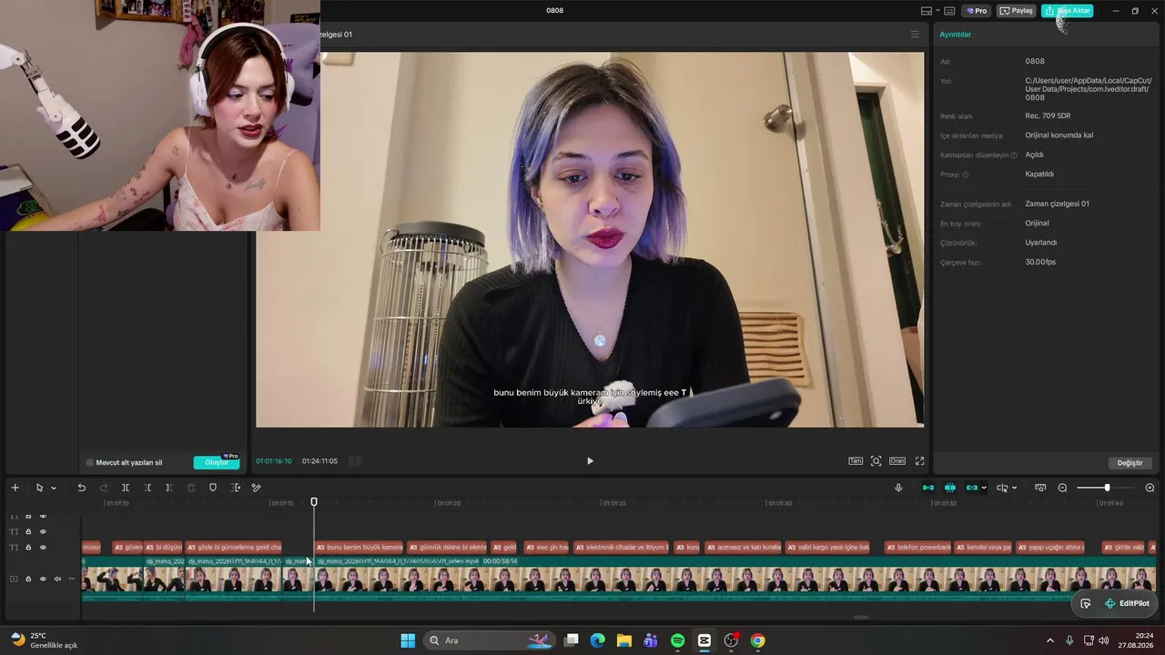Open the Pro upgrade button
The height and width of the screenshot is (655, 1165).
(x=977, y=11)
